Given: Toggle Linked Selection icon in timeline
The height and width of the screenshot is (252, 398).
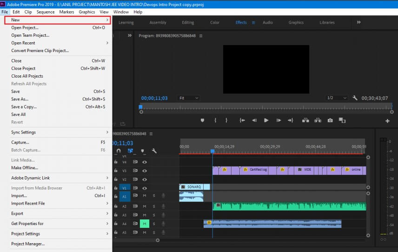Looking at the screenshot, I should click(x=131, y=151).
